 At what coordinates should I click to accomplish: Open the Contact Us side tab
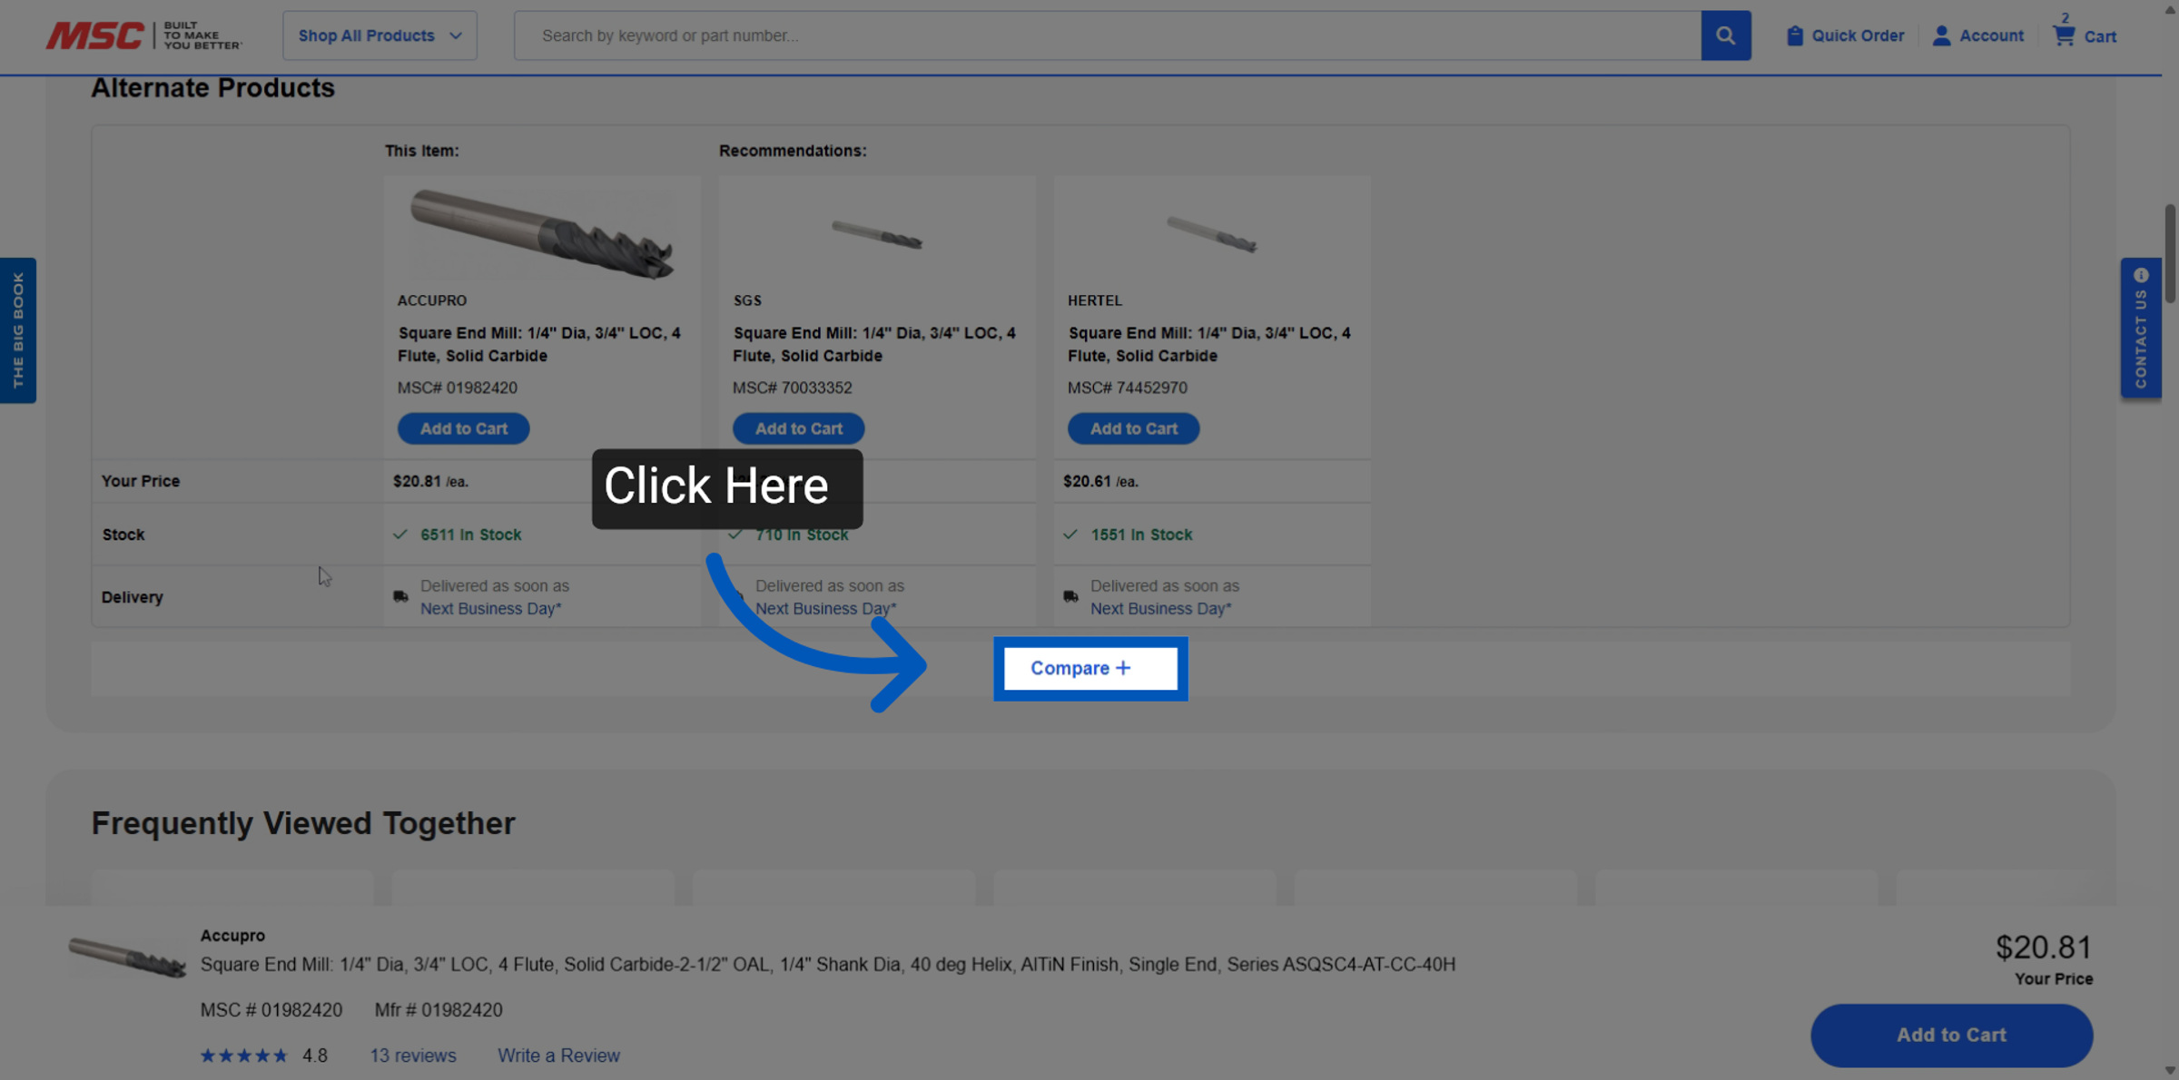tap(2140, 328)
